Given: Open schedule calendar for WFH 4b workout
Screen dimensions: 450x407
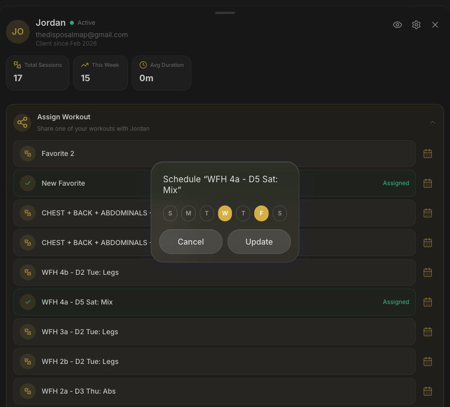Looking at the screenshot, I should click(428, 272).
